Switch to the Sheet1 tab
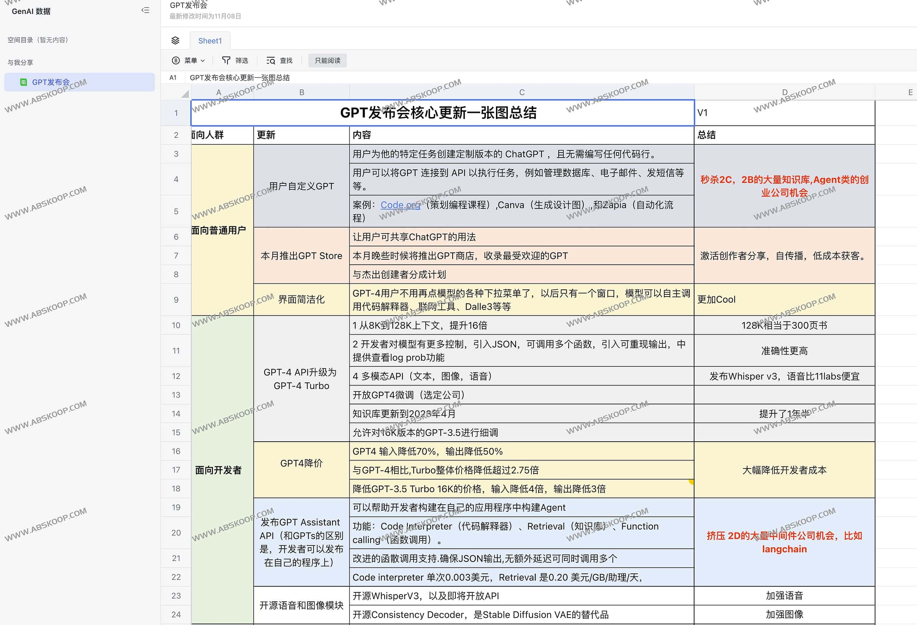 pos(210,40)
